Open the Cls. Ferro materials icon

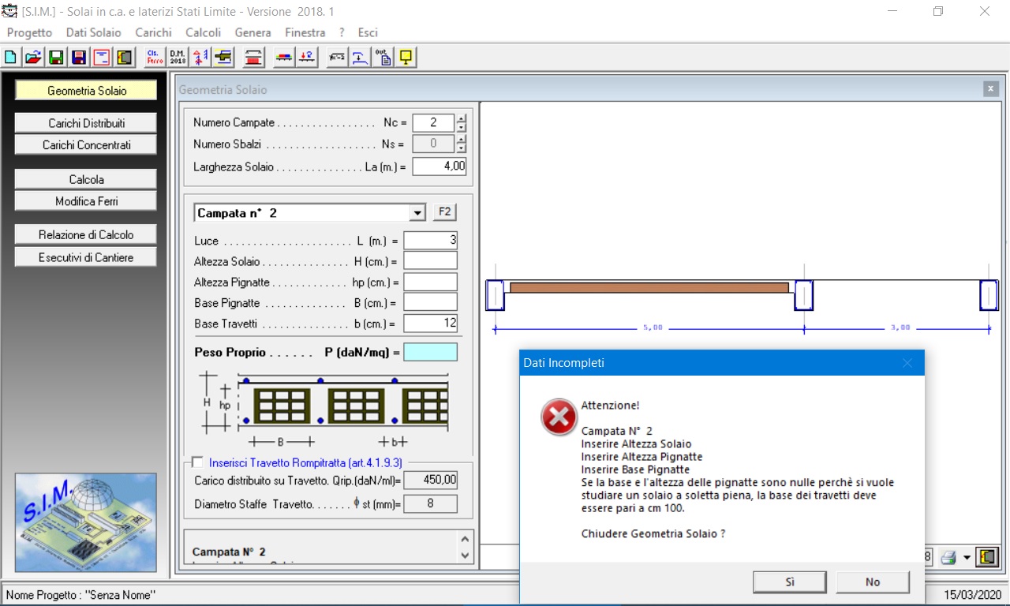pos(155,57)
